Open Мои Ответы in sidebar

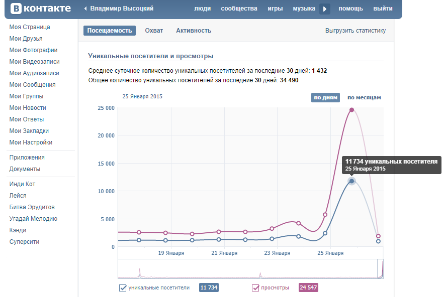27,119
